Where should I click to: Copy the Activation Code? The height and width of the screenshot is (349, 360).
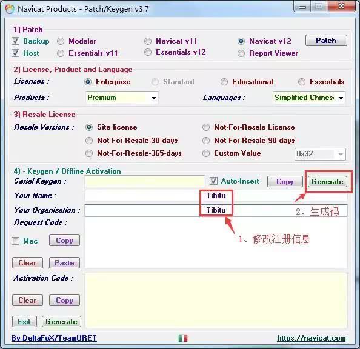point(64,301)
